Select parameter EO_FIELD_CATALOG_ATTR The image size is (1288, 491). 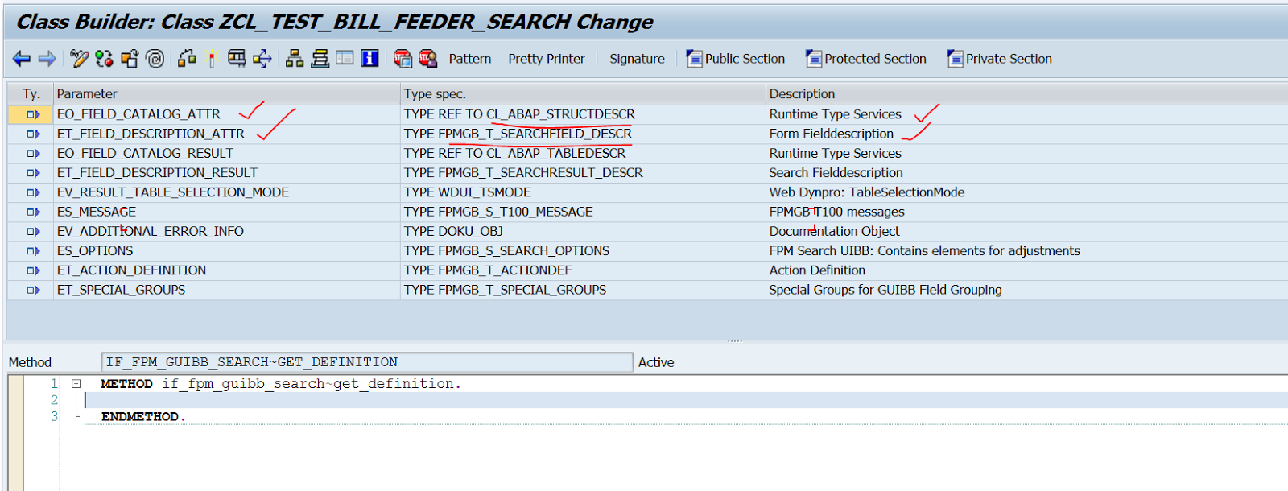138,114
